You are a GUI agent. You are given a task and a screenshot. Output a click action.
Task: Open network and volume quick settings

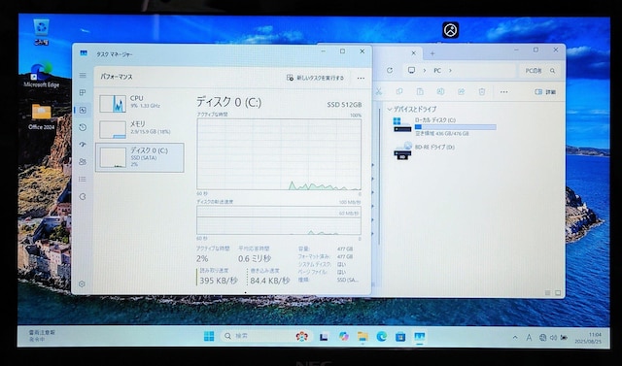point(553,338)
